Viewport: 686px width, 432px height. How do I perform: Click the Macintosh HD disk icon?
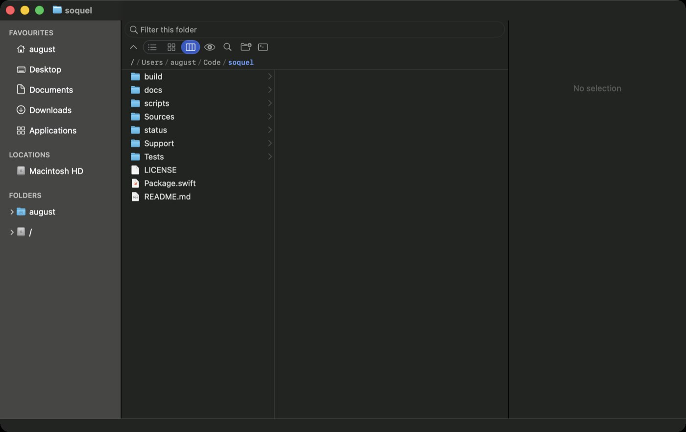[21, 171]
